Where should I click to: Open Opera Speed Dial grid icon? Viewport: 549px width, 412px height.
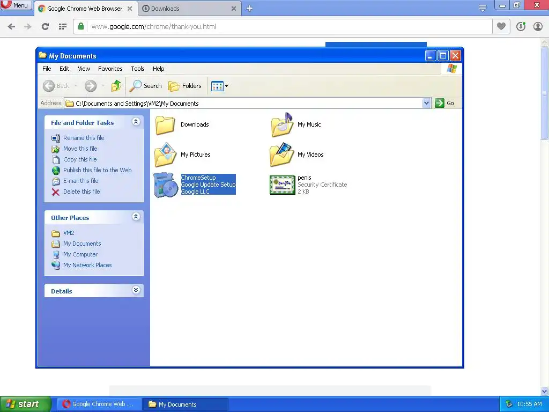[63, 26]
